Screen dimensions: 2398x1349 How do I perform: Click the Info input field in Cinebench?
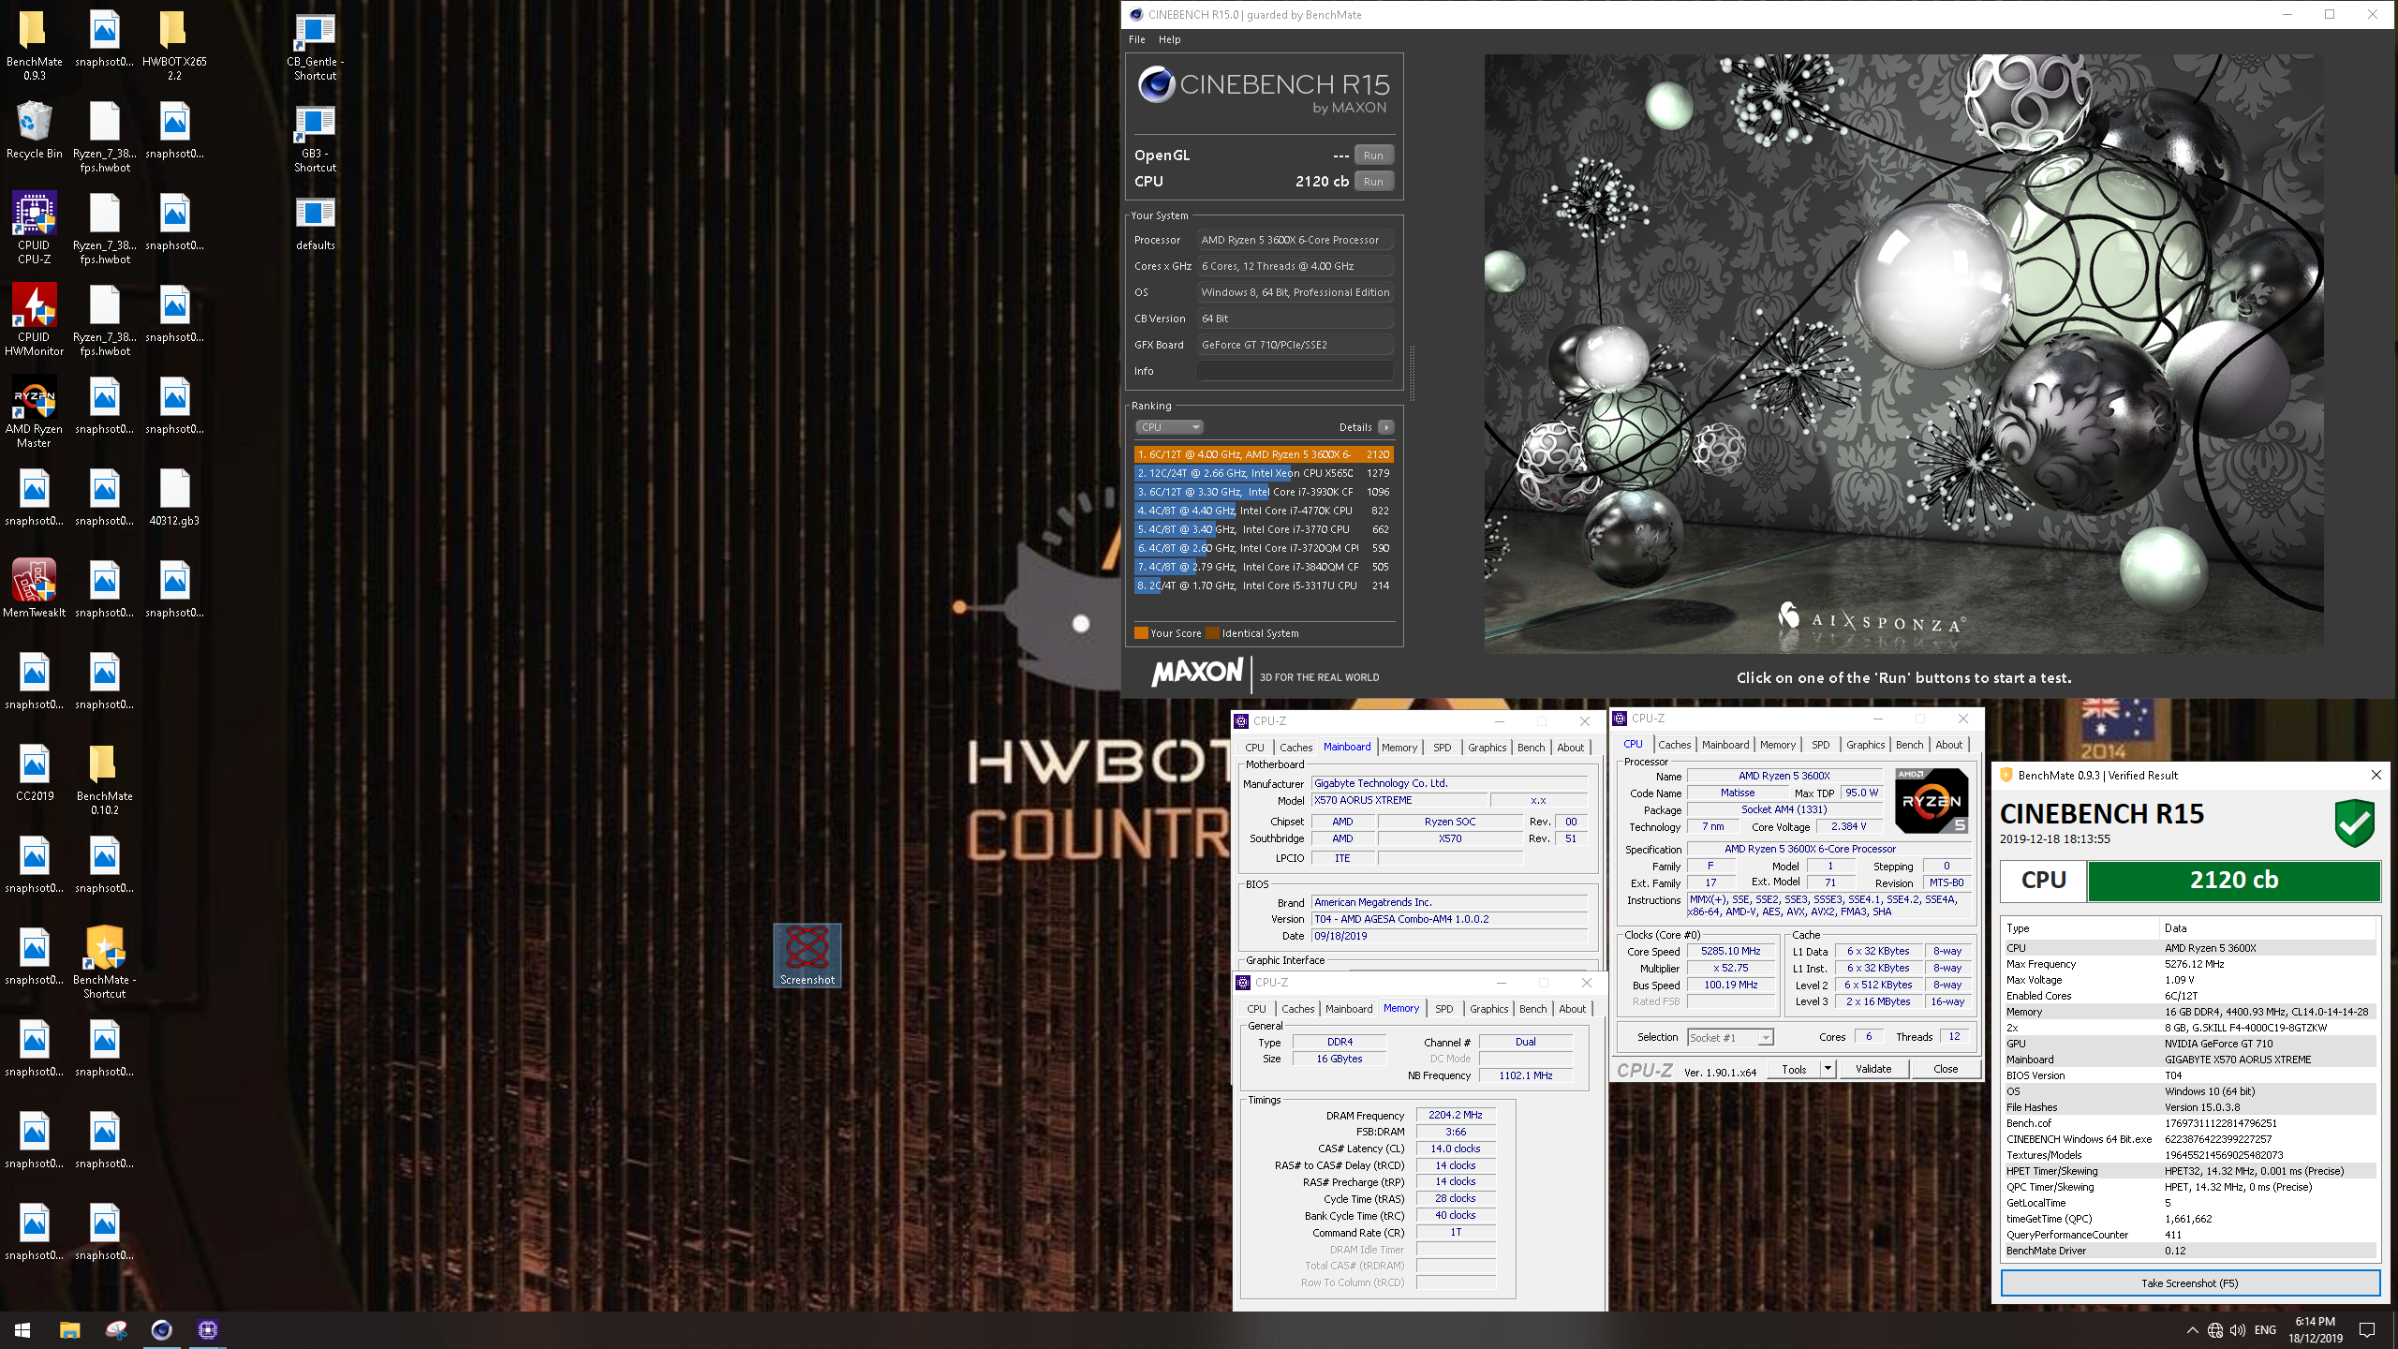coord(1295,371)
